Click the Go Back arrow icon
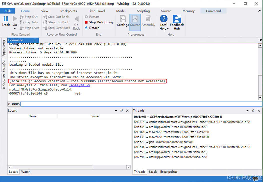 pos(76,19)
